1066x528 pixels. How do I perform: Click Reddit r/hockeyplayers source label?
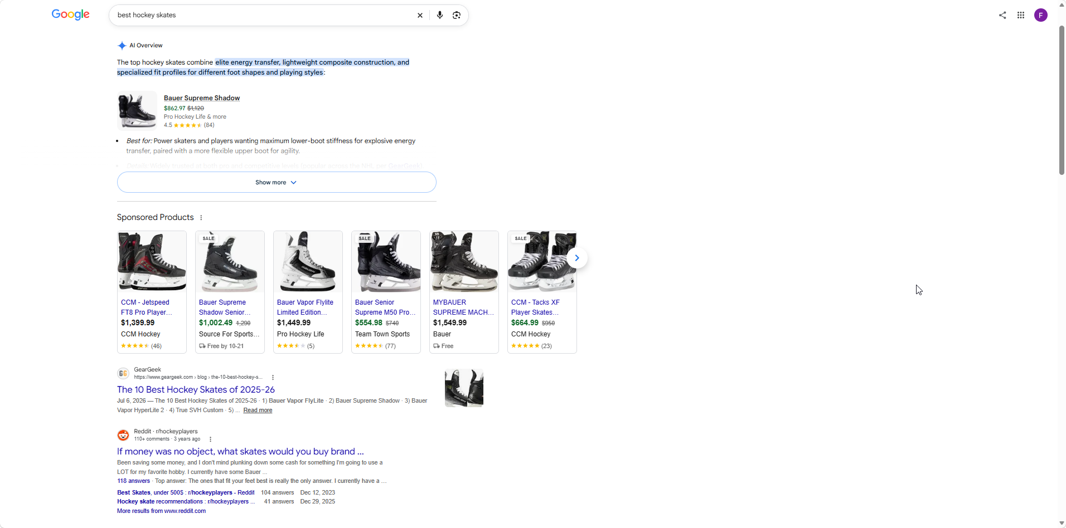coord(166,432)
